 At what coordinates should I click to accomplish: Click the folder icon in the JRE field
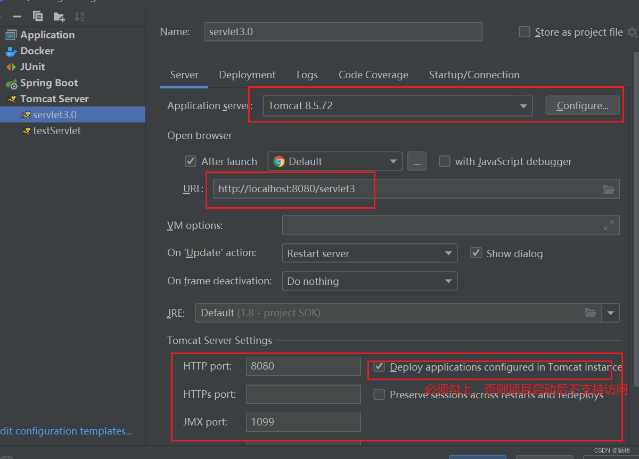(x=591, y=313)
